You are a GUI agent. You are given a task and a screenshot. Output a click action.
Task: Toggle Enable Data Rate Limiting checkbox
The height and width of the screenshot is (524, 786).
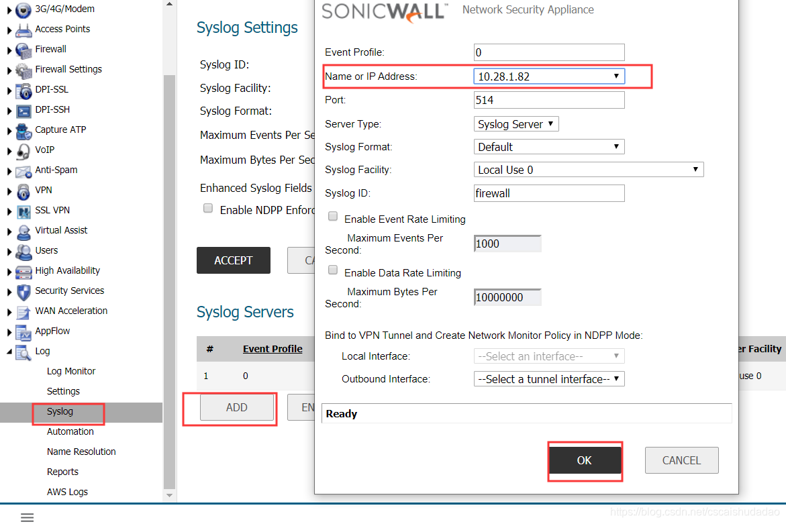[333, 270]
